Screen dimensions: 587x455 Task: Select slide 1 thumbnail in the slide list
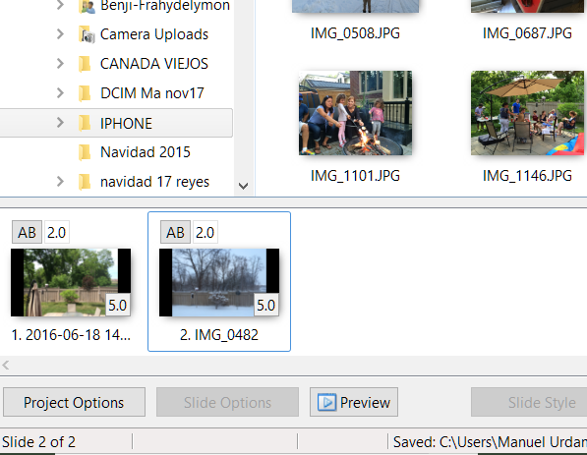coord(71,282)
